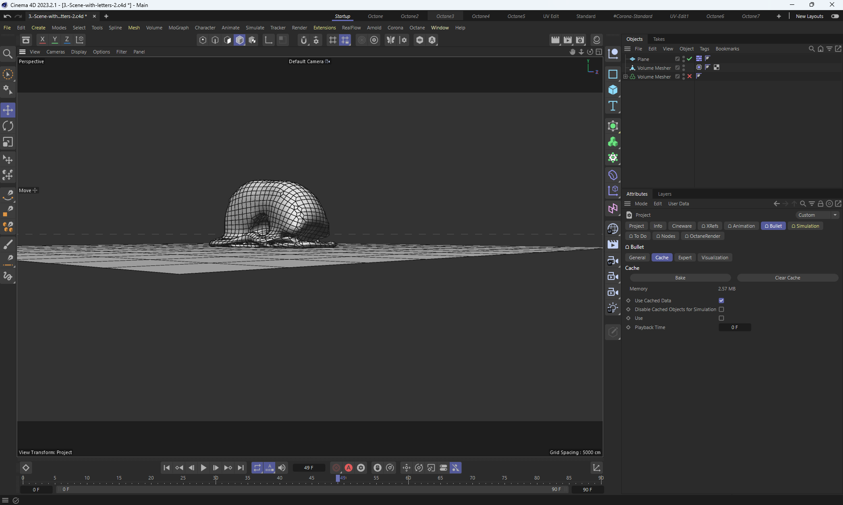Image resolution: width=843 pixels, height=505 pixels.
Task: Toggle the X-axis lock icon
Action: [x=43, y=40]
